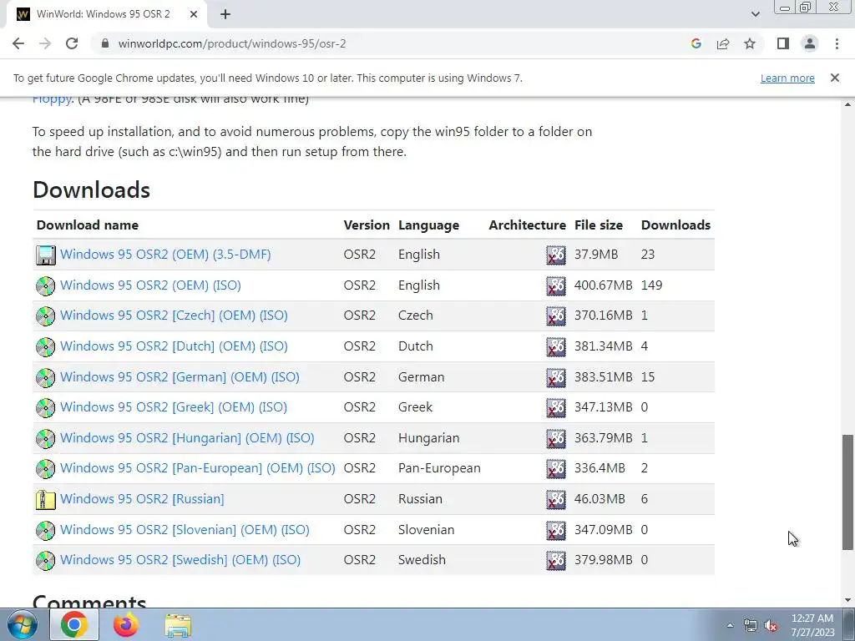Open Windows 95 OSR2 [German] (OEM) (ISO)
The width and height of the screenshot is (855, 641).
click(180, 376)
